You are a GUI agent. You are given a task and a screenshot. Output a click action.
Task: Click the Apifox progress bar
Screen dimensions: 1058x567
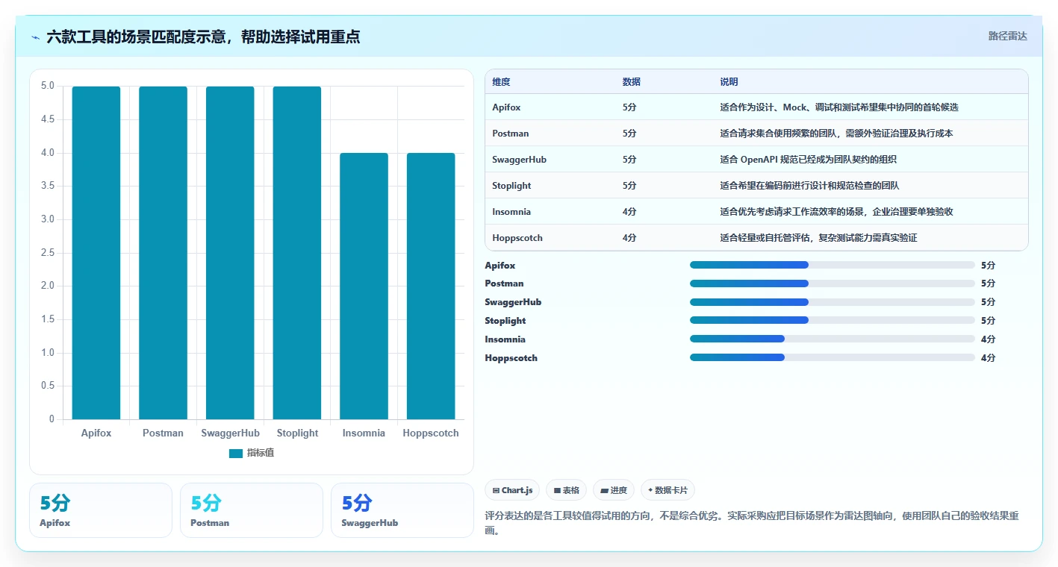click(x=833, y=265)
